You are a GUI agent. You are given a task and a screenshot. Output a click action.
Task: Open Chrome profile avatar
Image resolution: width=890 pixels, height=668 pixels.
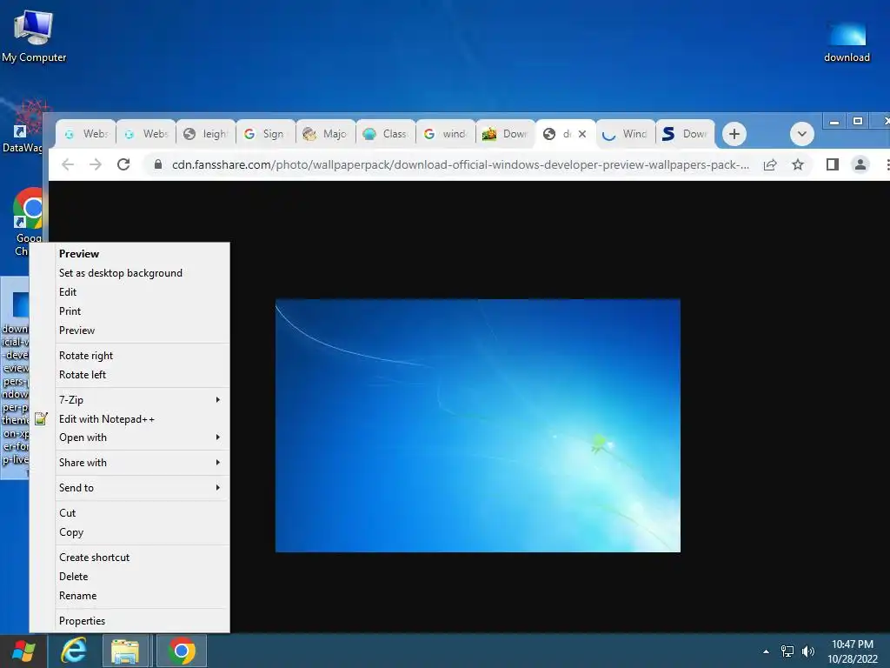[860, 164]
